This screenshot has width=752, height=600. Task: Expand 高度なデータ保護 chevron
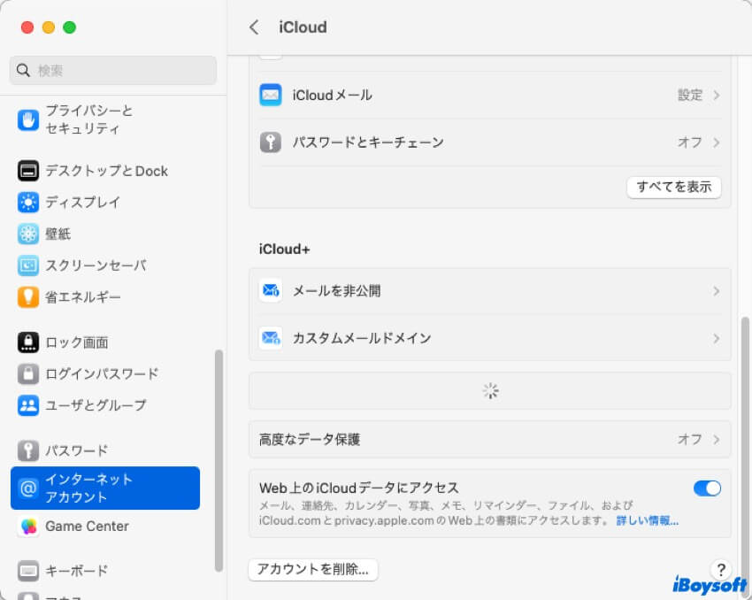716,439
